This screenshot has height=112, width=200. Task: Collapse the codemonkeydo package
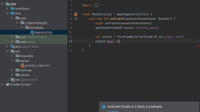click(x=17, y=23)
